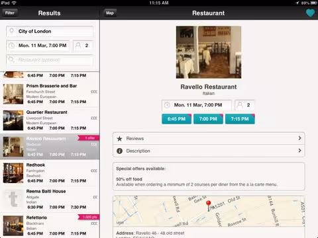Click the info icon beside Description
This screenshot has height=238, width=318.
pyautogui.click(x=119, y=151)
